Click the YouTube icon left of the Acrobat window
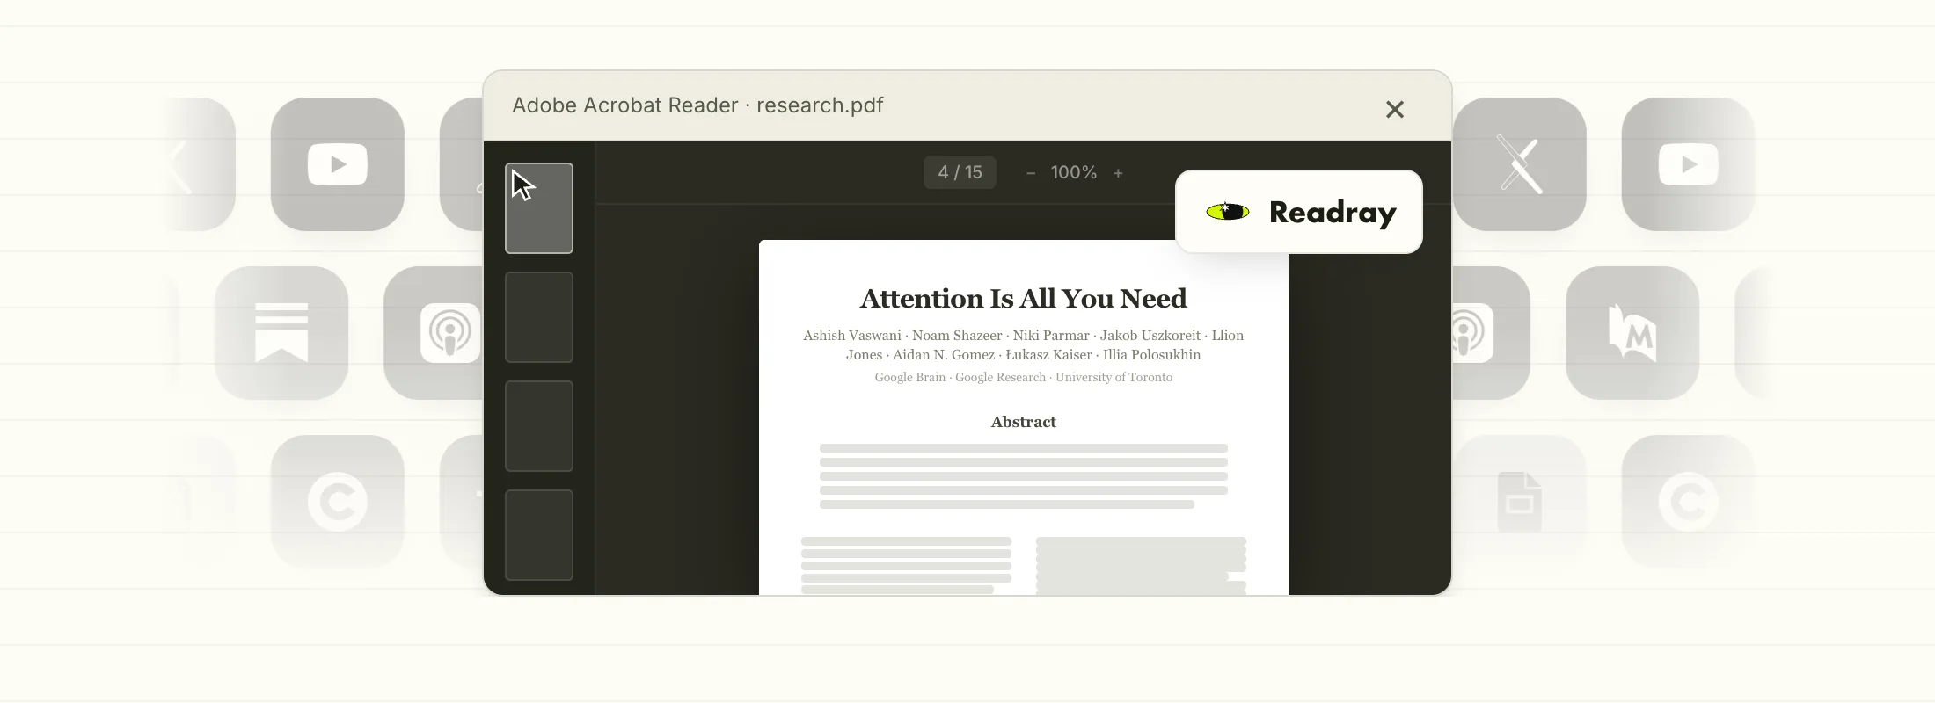 coord(338,164)
